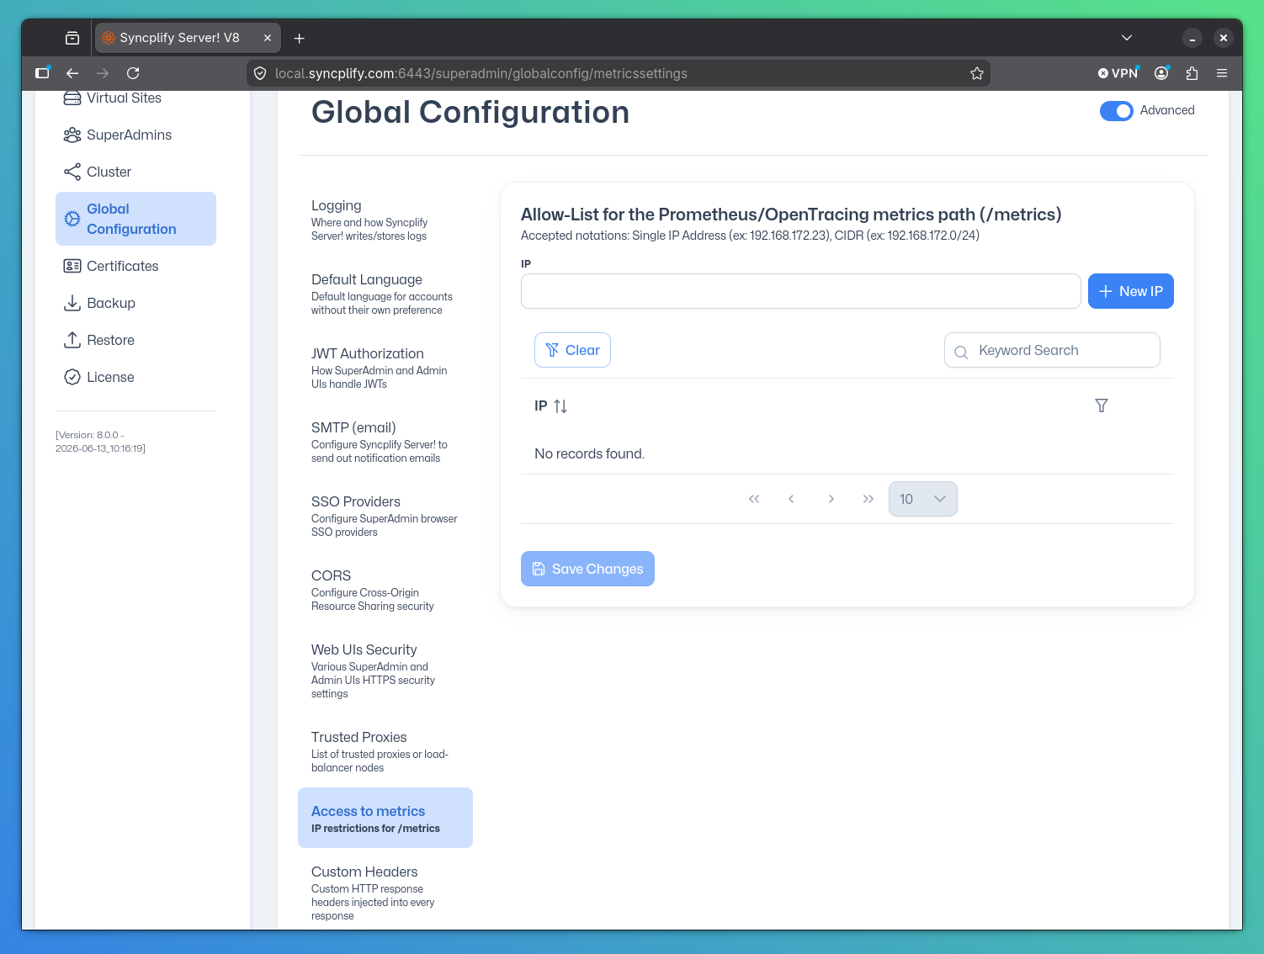Click the browser forward arrow

tap(103, 73)
